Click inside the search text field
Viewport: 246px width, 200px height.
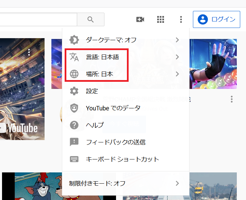click(x=38, y=19)
